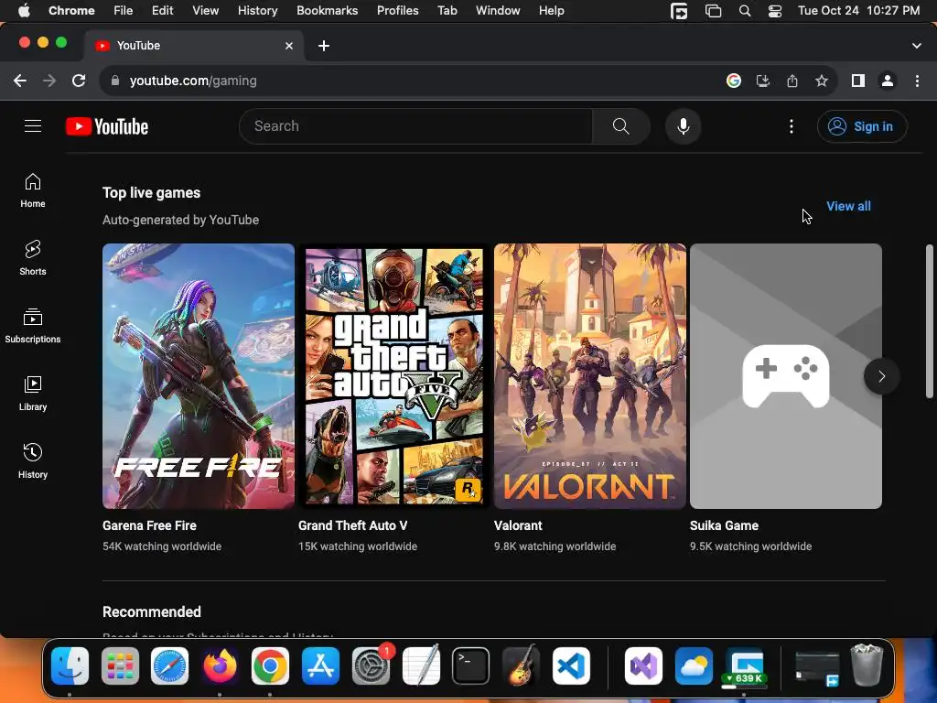937x703 pixels.
Task: Open the History menu in menu bar
Action: (x=257, y=11)
